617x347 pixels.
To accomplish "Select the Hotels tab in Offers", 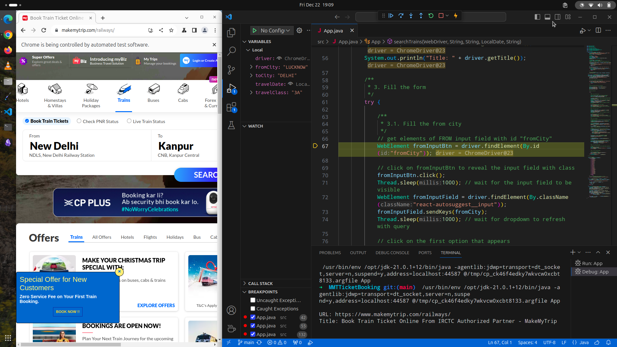I will [127, 237].
